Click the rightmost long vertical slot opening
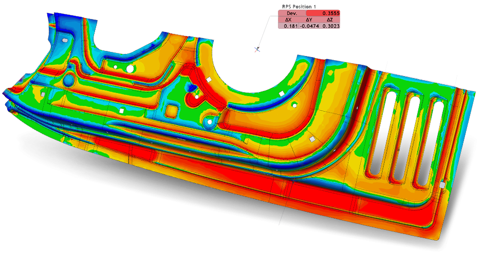Screen dimensions: 483x254 [427, 143]
